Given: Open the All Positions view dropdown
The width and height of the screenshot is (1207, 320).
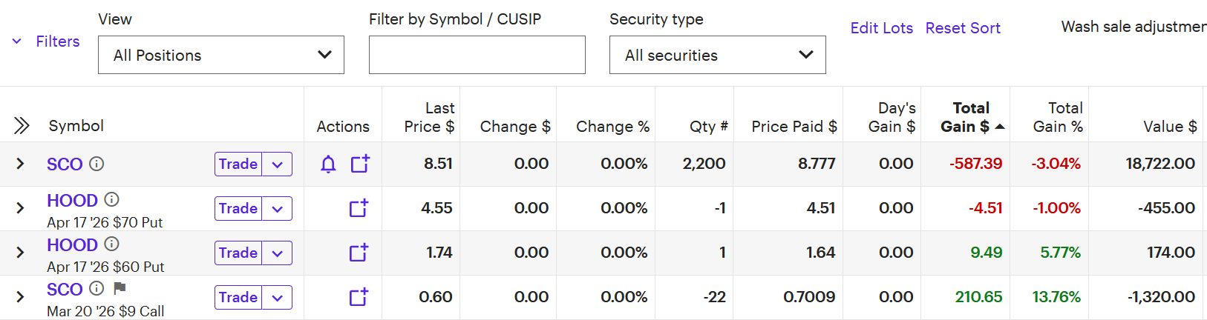Looking at the screenshot, I should (x=220, y=55).
